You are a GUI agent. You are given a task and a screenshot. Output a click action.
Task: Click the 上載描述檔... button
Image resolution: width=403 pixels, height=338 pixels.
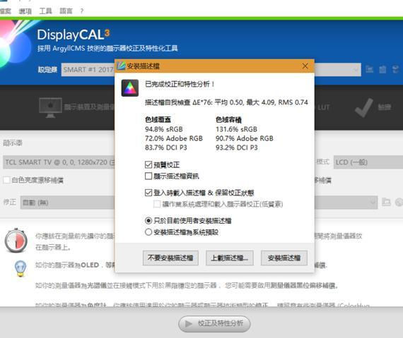click(230, 258)
